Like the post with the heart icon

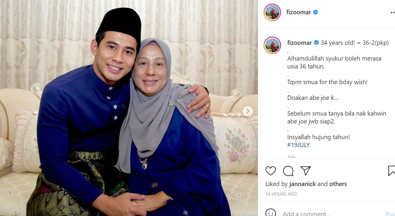click(x=271, y=171)
